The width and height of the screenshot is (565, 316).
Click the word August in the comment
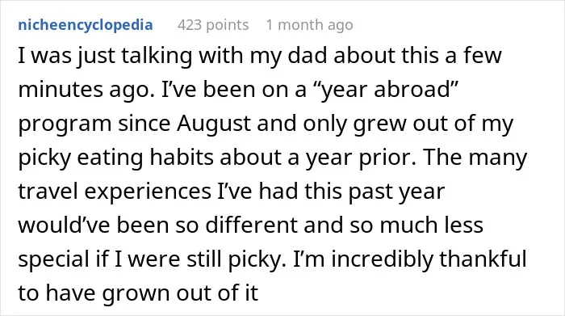(x=213, y=124)
